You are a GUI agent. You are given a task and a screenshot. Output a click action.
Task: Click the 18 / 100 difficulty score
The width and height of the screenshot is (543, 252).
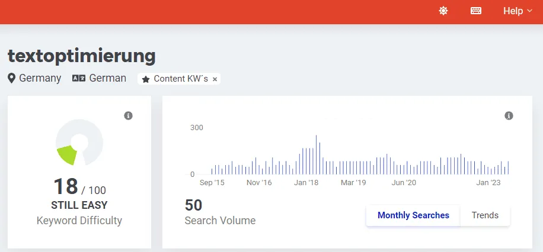[79, 187]
